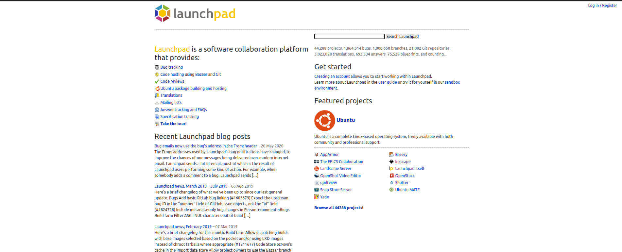The width and height of the screenshot is (622, 252).
Task: Open the OpenStack project link
Action: coord(405,176)
